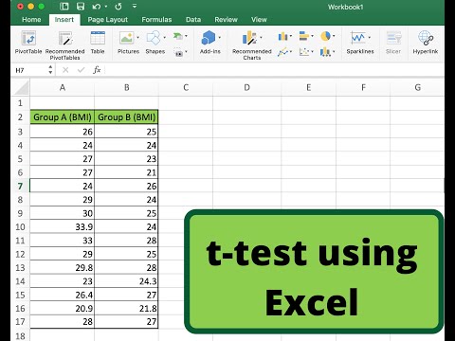Click the Insert Function fx button

click(x=97, y=70)
